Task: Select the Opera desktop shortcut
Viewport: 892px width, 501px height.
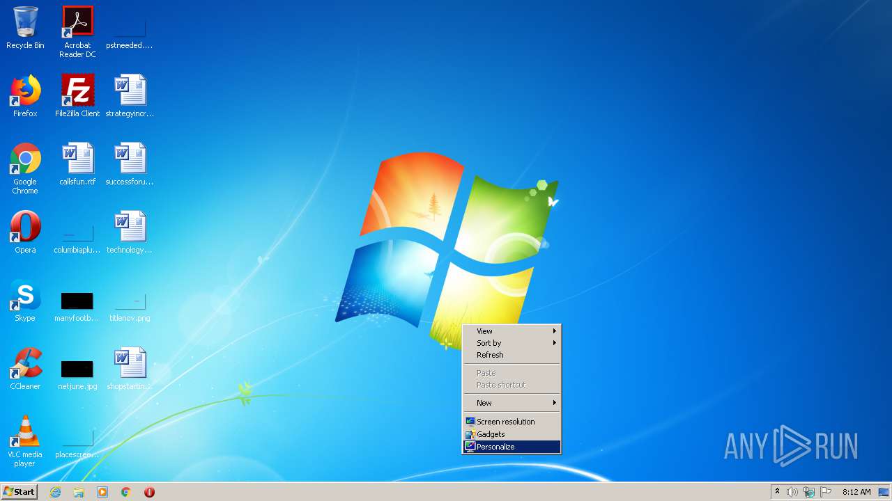Action: [x=25, y=232]
